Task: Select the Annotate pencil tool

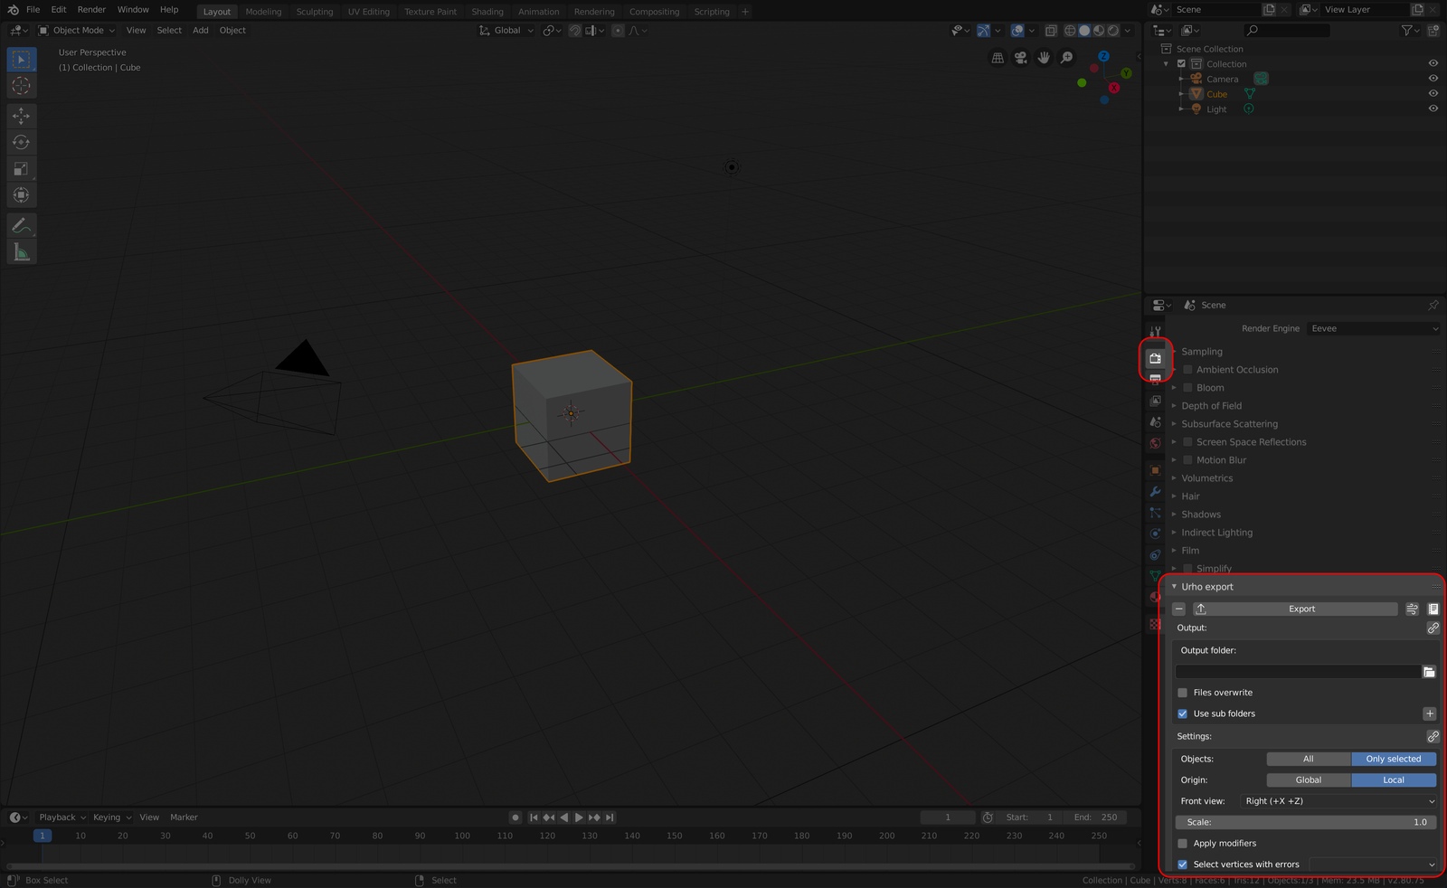Action: pos(22,225)
